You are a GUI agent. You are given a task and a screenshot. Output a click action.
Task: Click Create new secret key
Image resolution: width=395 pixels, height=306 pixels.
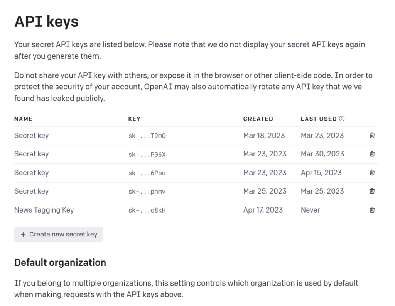point(58,235)
